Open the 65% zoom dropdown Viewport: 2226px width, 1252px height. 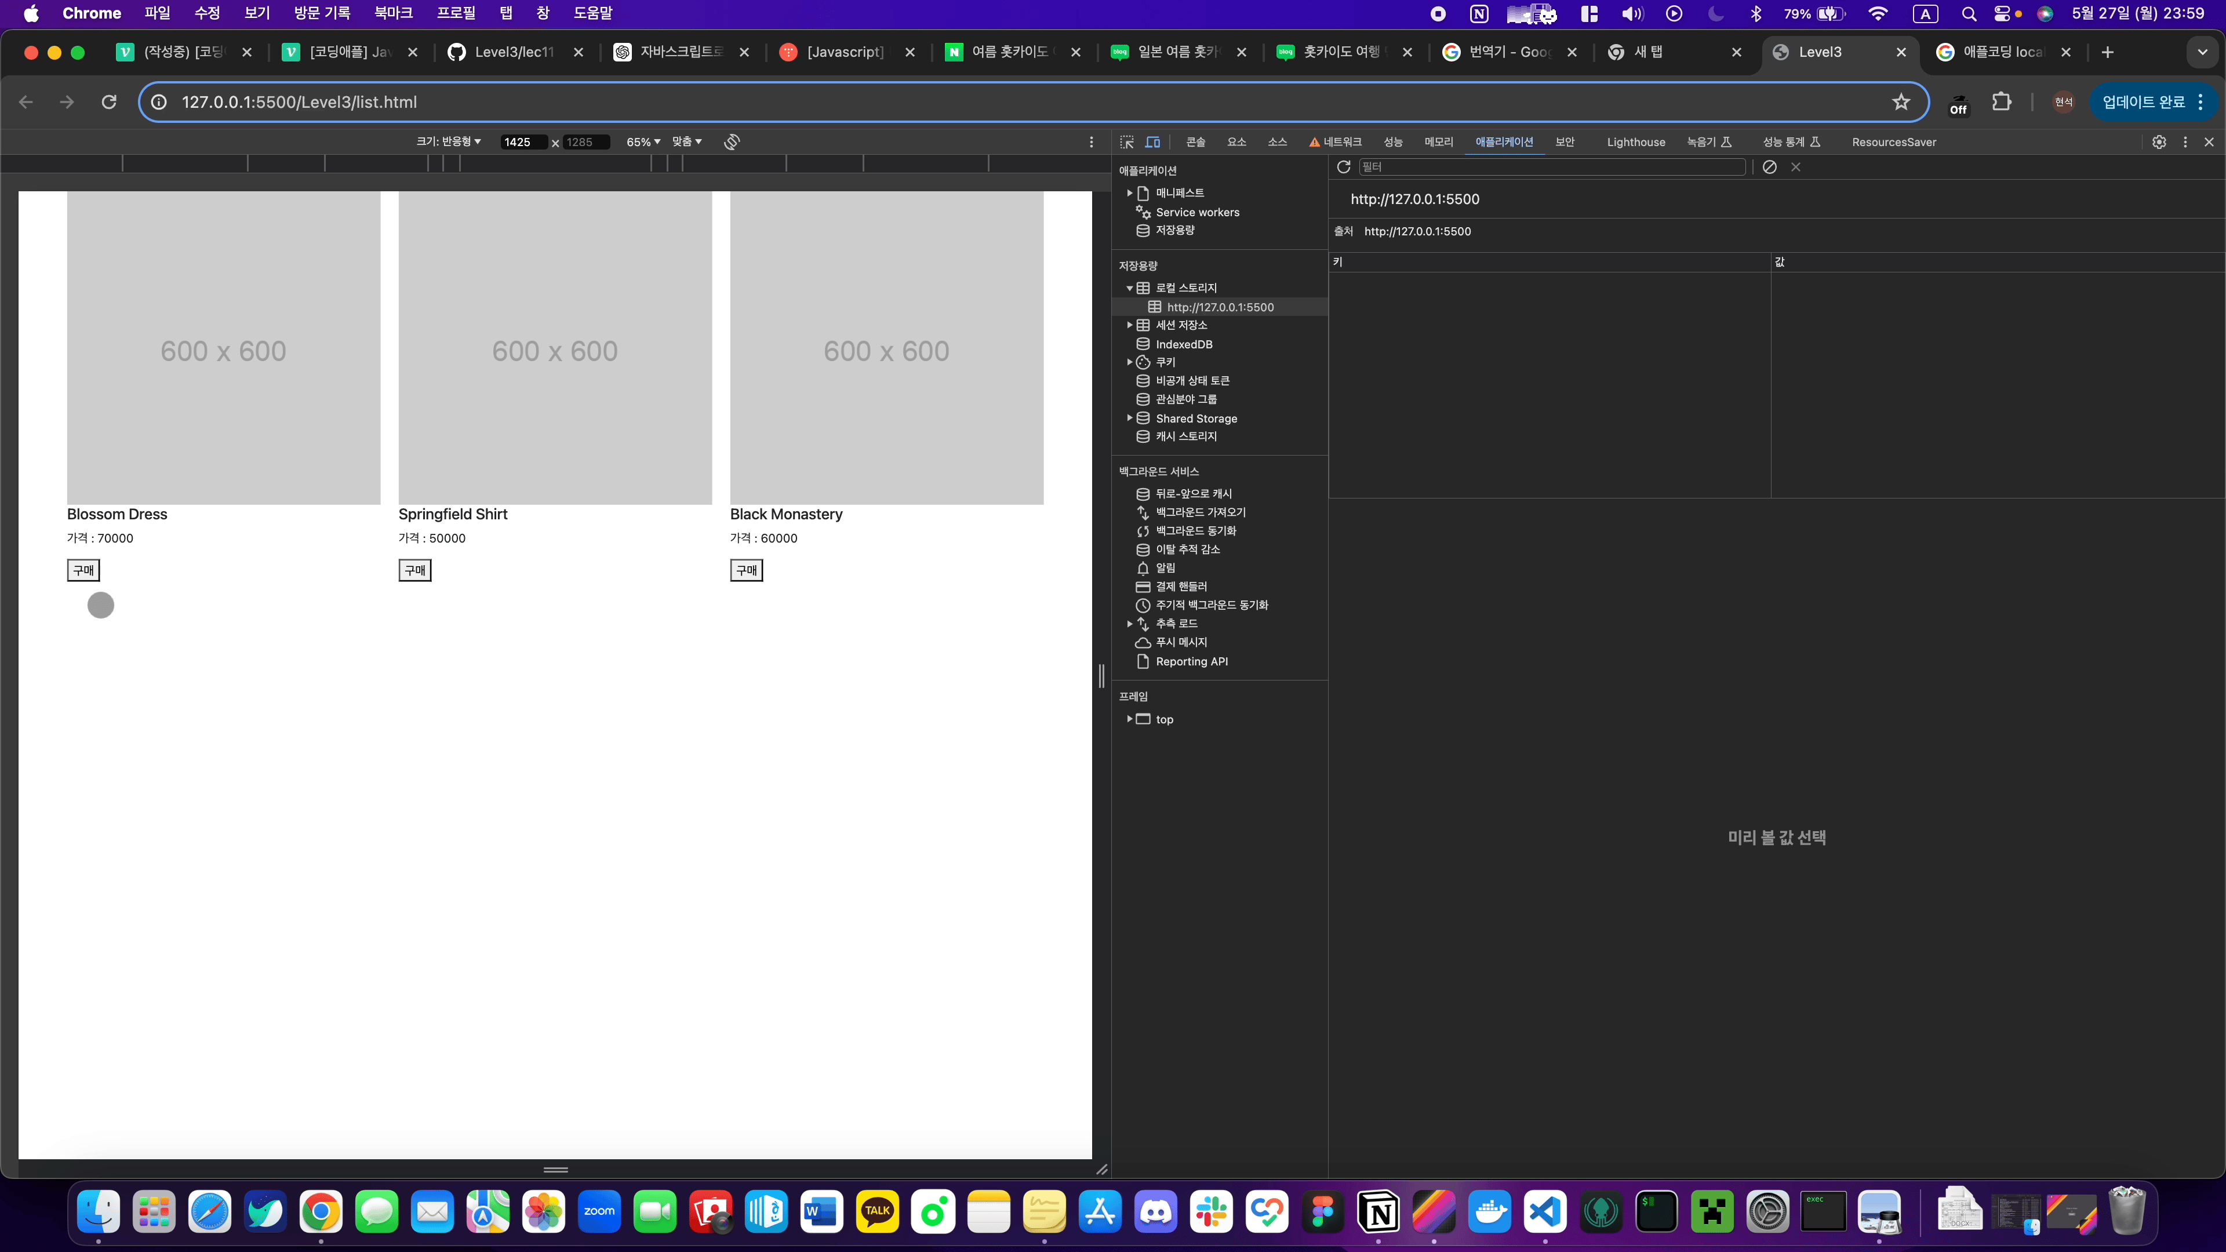coord(643,141)
